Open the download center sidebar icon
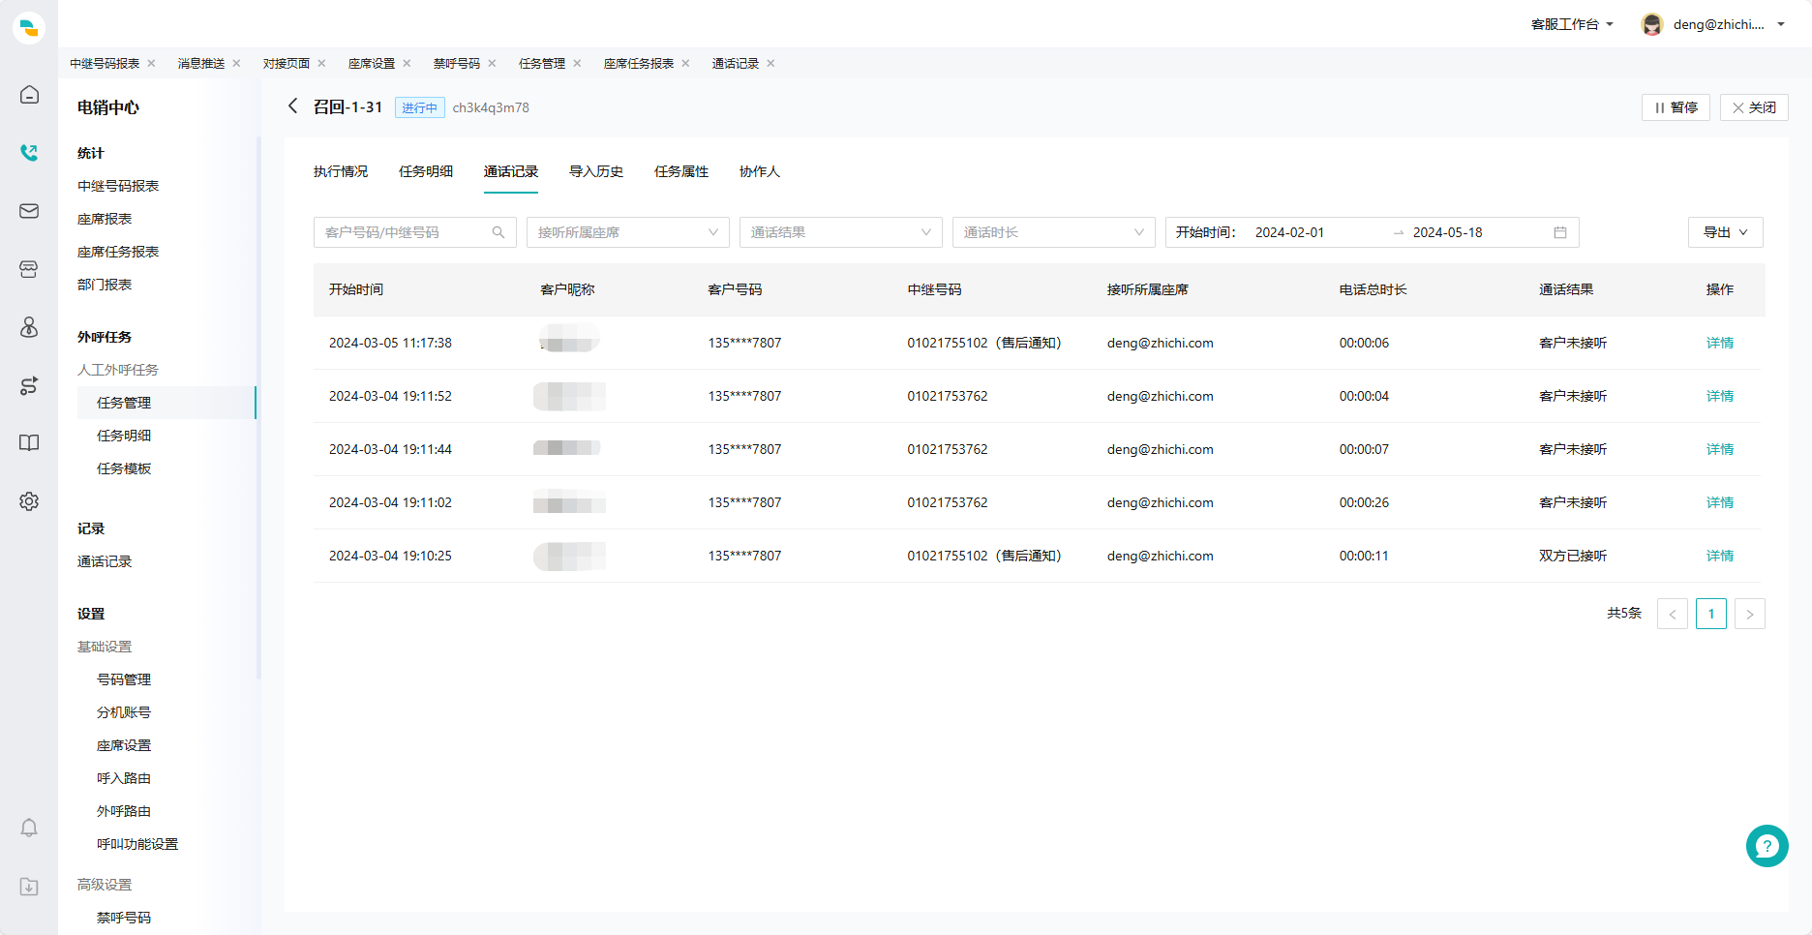This screenshot has width=1812, height=935. pos(29,887)
